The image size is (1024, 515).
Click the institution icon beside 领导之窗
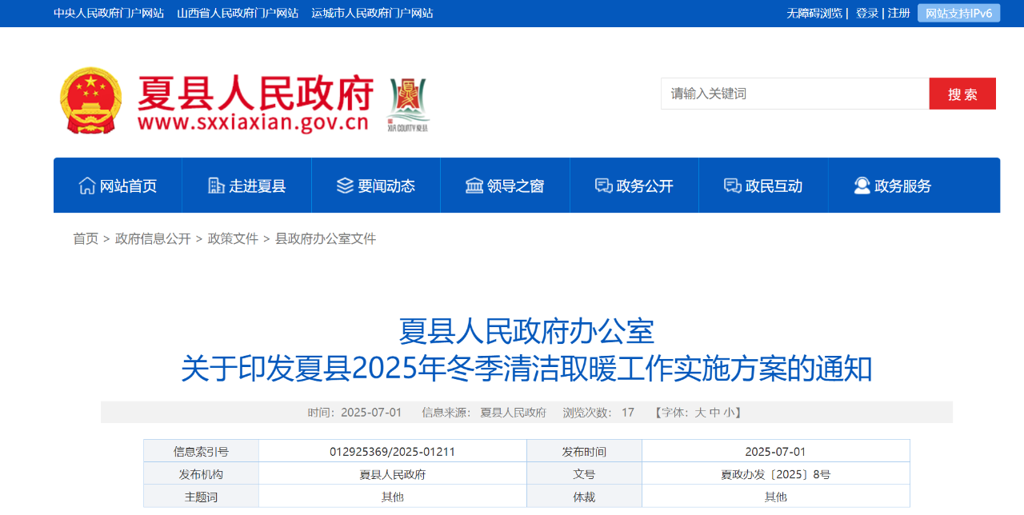[x=474, y=186]
